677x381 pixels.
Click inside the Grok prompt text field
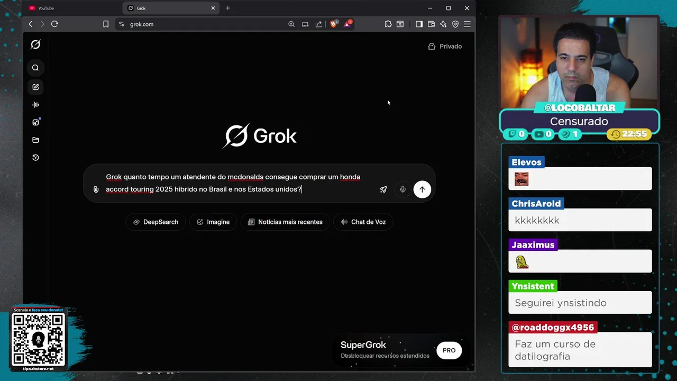pyautogui.click(x=233, y=183)
